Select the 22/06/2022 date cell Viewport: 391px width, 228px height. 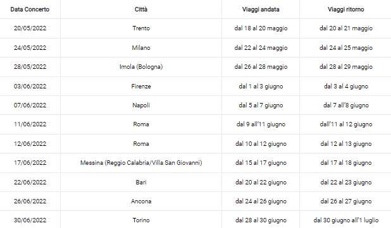(30, 182)
